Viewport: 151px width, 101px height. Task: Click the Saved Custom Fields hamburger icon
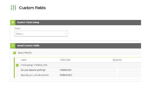(13, 46)
